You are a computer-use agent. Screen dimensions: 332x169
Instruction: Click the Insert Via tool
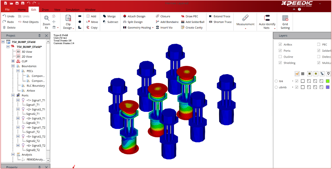164,27
